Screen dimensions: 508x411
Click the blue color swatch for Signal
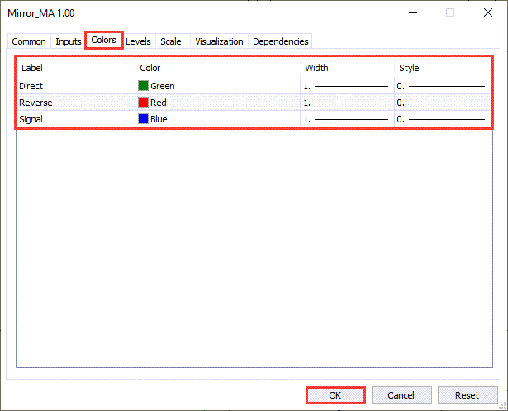pos(143,119)
